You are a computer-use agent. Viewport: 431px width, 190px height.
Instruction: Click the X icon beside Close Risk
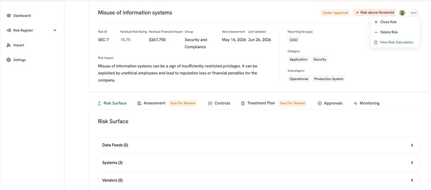[x=376, y=22]
